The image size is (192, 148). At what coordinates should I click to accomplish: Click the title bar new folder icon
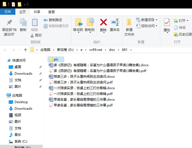coord(19,4)
